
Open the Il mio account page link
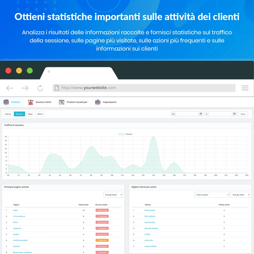pos(19,216)
